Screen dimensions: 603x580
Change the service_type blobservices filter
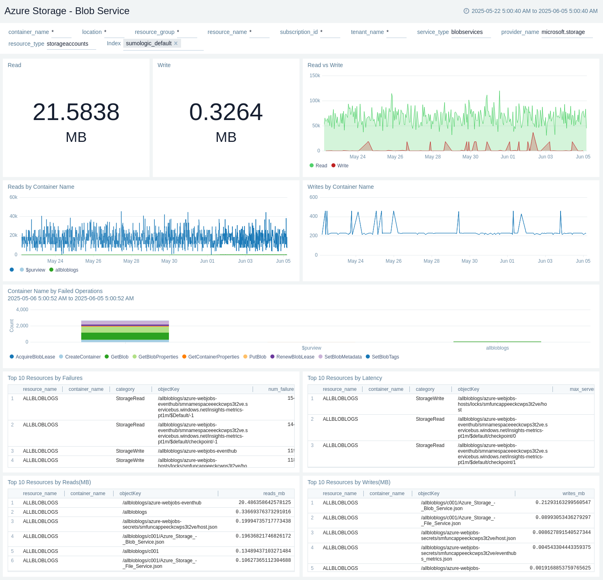(471, 32)
